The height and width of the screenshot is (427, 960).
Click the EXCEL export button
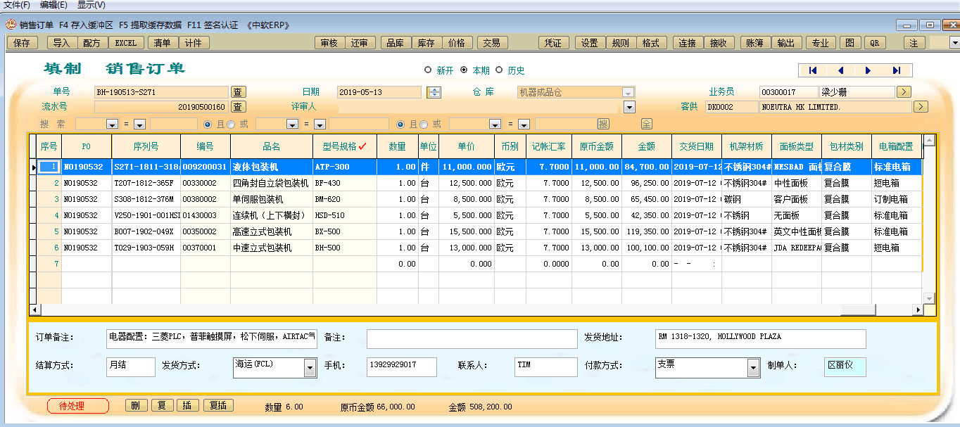point(126,43)
